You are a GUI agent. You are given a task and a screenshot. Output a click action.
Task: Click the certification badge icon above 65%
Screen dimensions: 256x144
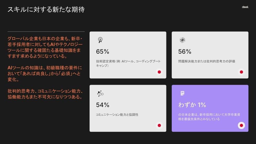click(100, 40)
